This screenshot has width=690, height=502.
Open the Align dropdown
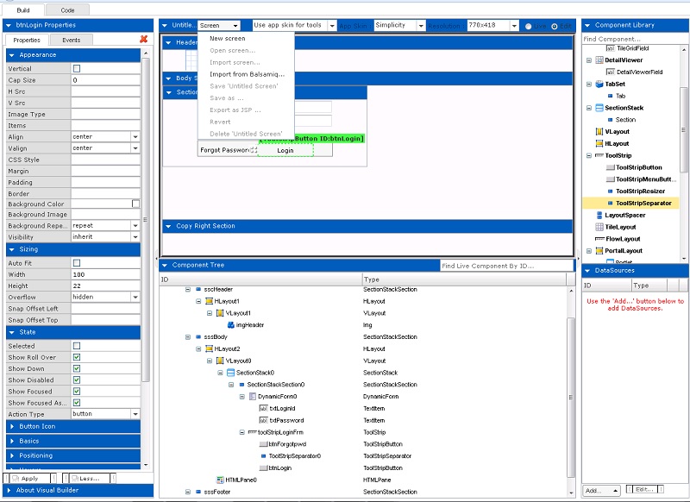[x=135, y=136]
